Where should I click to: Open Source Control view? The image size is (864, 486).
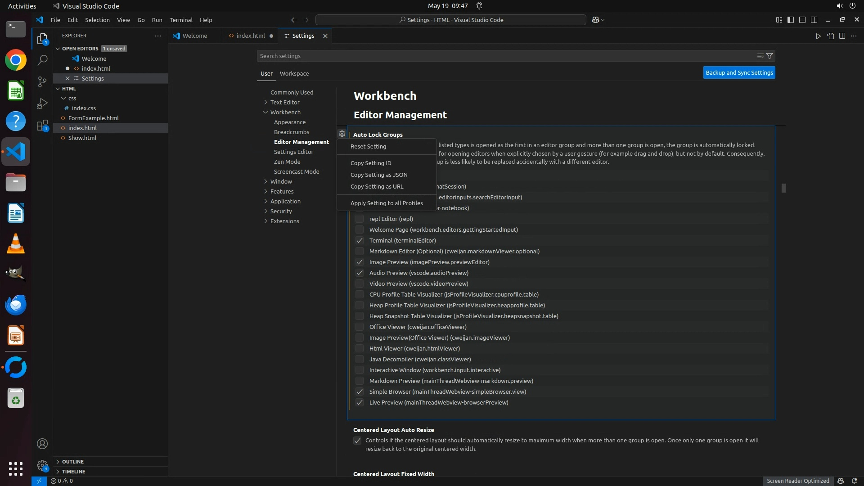42,82
